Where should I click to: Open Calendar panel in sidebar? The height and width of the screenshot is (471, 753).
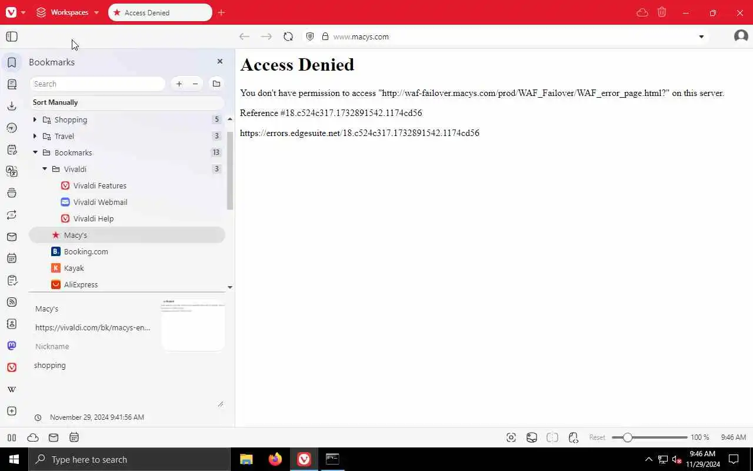12,258
